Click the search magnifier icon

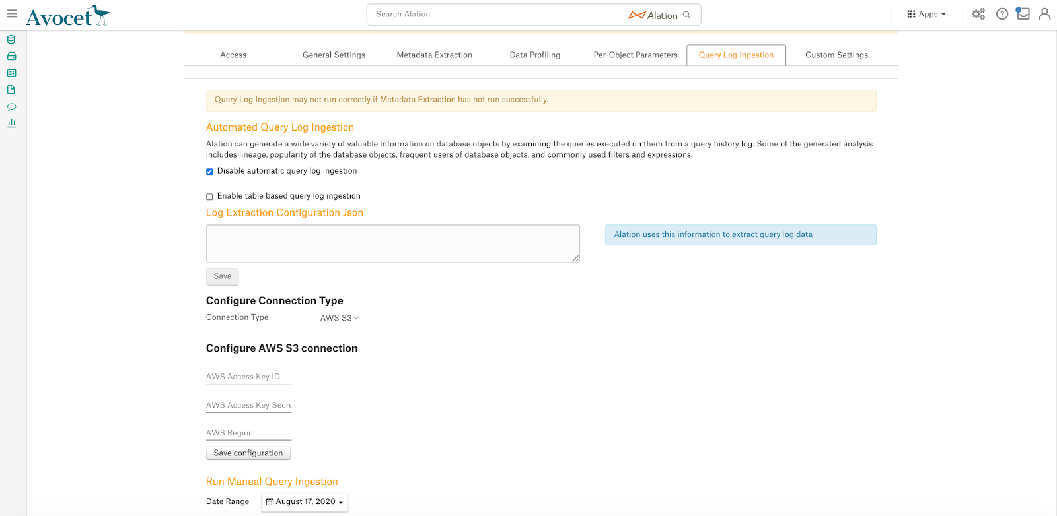tap(686, 15)
